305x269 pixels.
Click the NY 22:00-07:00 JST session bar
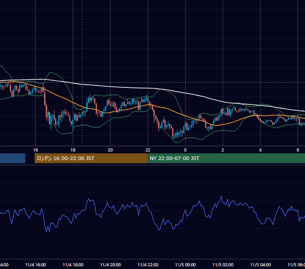pyautogui.click(x=226, y=158)
